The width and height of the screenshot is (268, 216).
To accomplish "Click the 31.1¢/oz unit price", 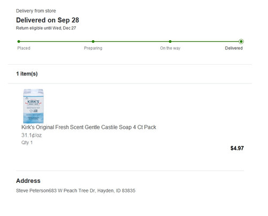I will click(x=32, y=135).
